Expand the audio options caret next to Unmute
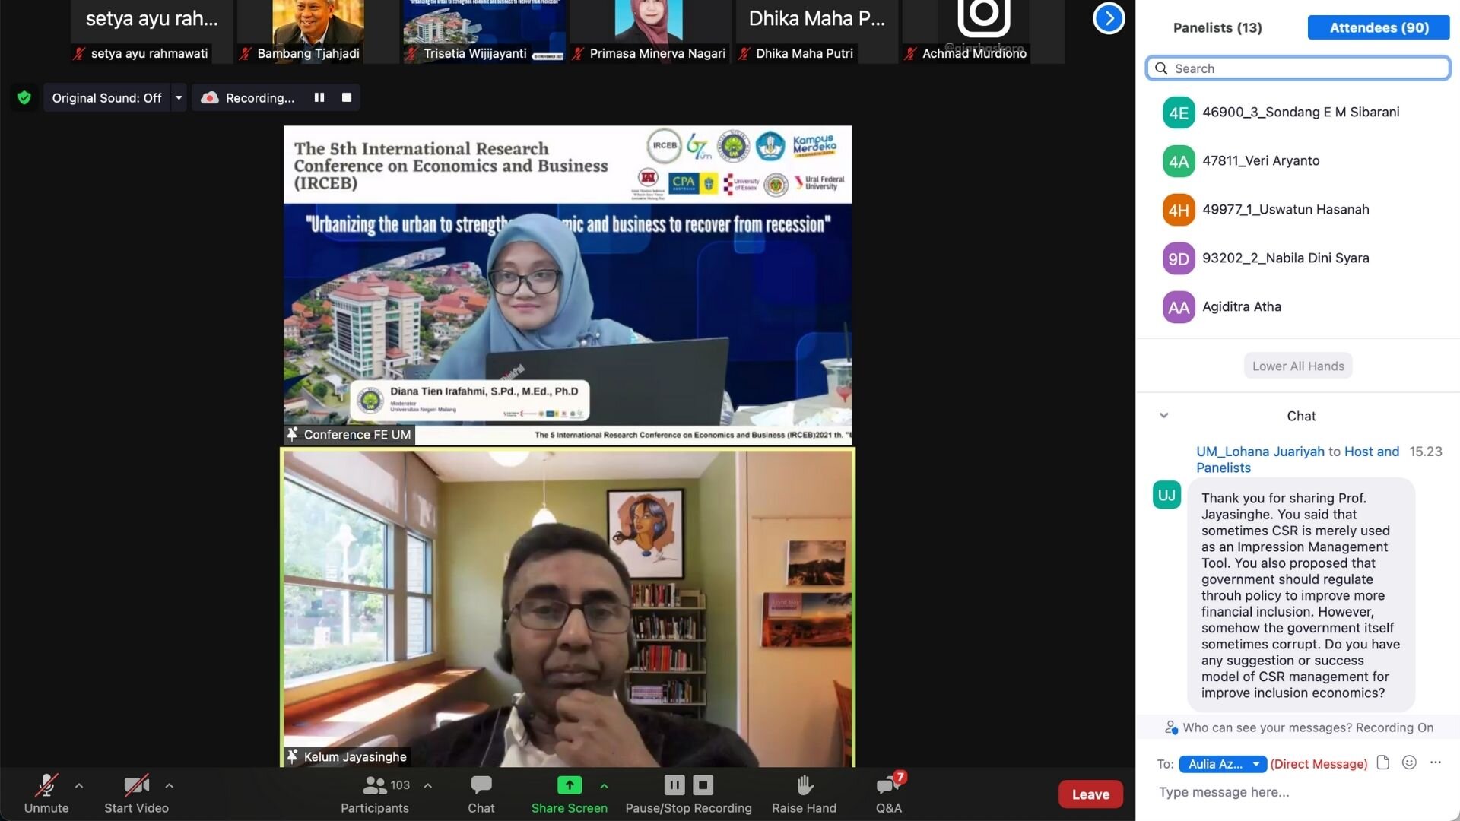Viewport: 1460px width, 821px height. click(79, 785)
